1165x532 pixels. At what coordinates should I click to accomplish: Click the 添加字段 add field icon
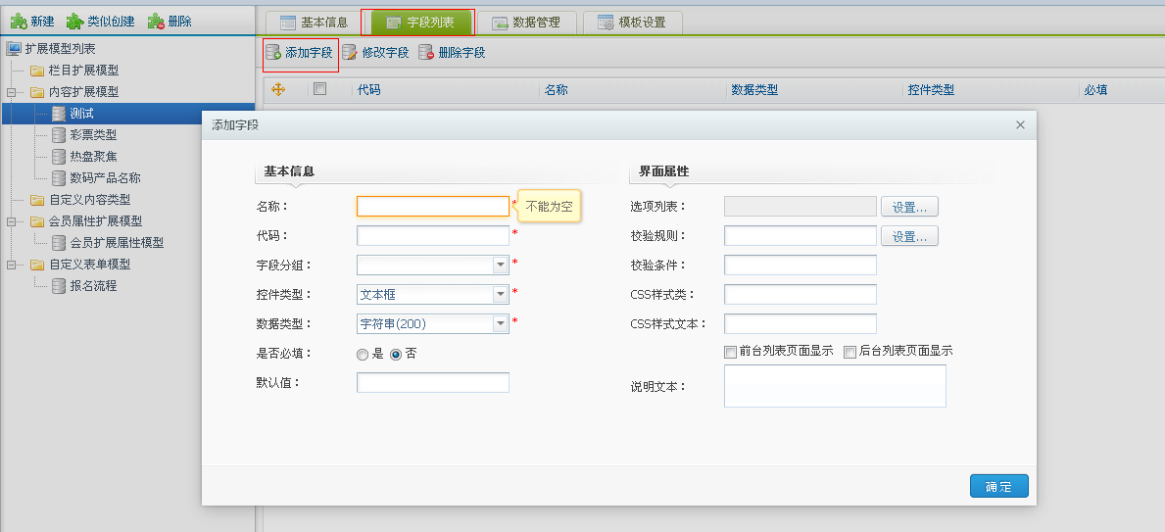(273, 52)
